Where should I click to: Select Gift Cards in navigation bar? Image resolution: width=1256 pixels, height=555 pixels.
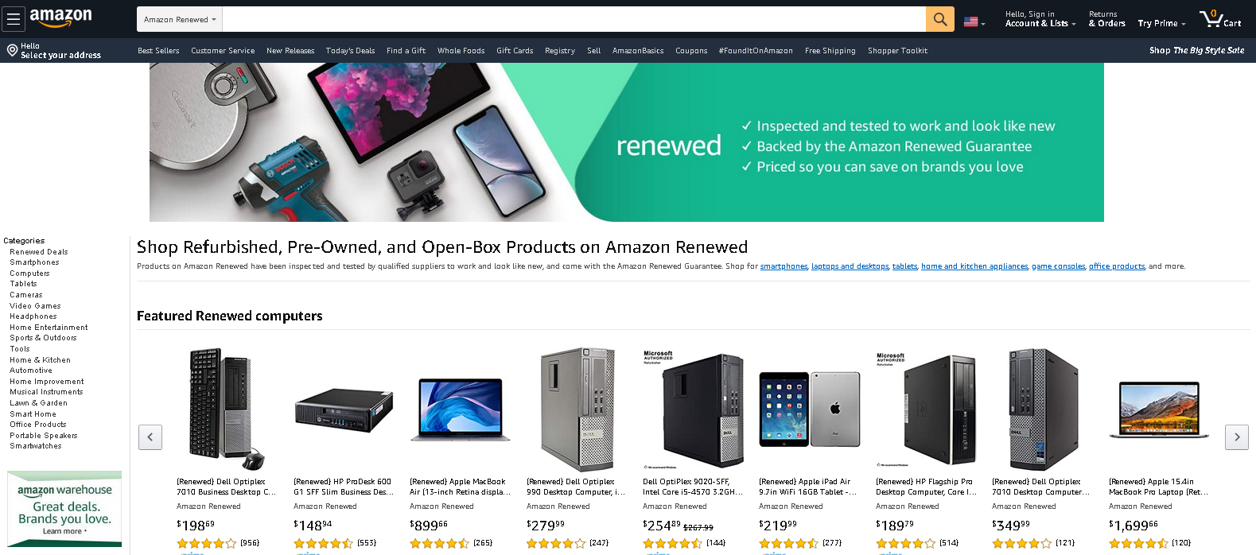click(x=515, y=51)
